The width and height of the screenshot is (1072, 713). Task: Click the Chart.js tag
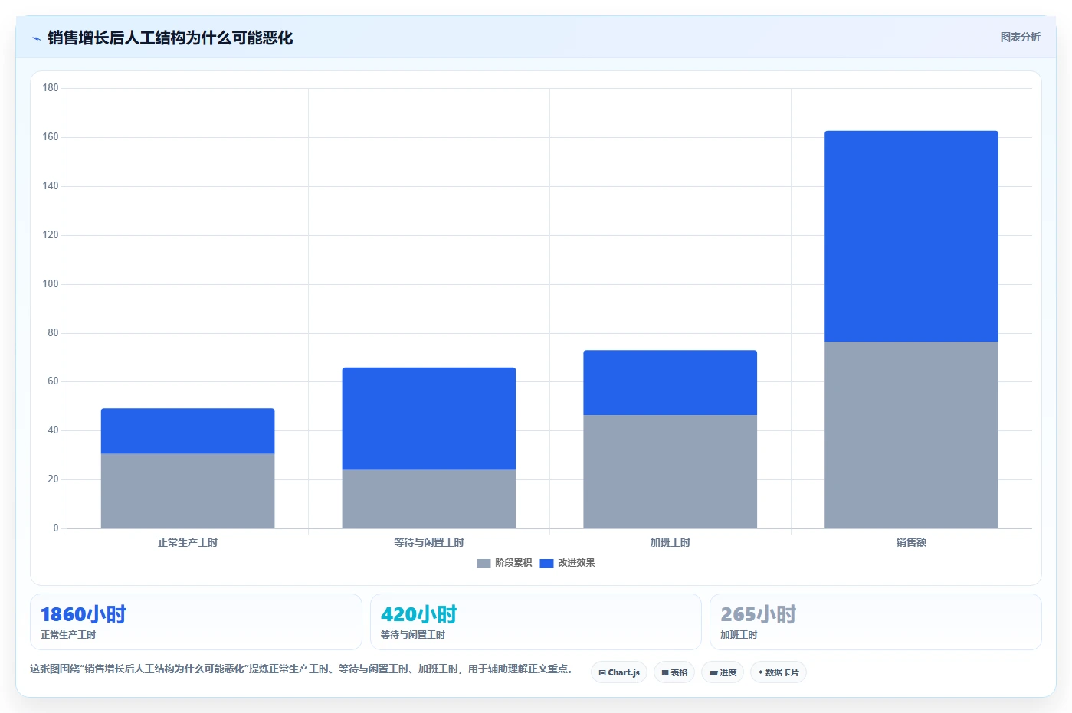(619, 672)
